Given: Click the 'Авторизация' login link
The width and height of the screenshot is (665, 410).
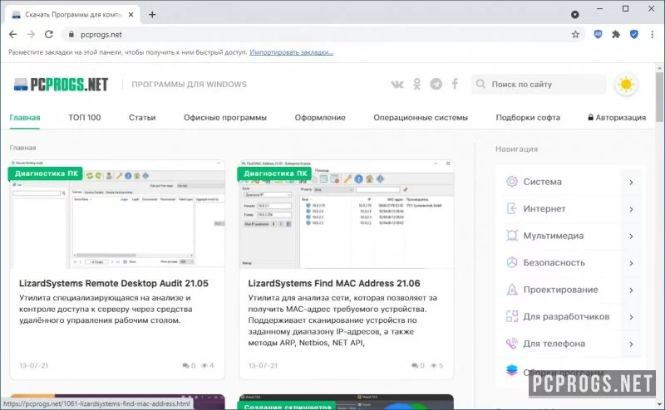Looking at the screenshot, I should coord(617,117).
